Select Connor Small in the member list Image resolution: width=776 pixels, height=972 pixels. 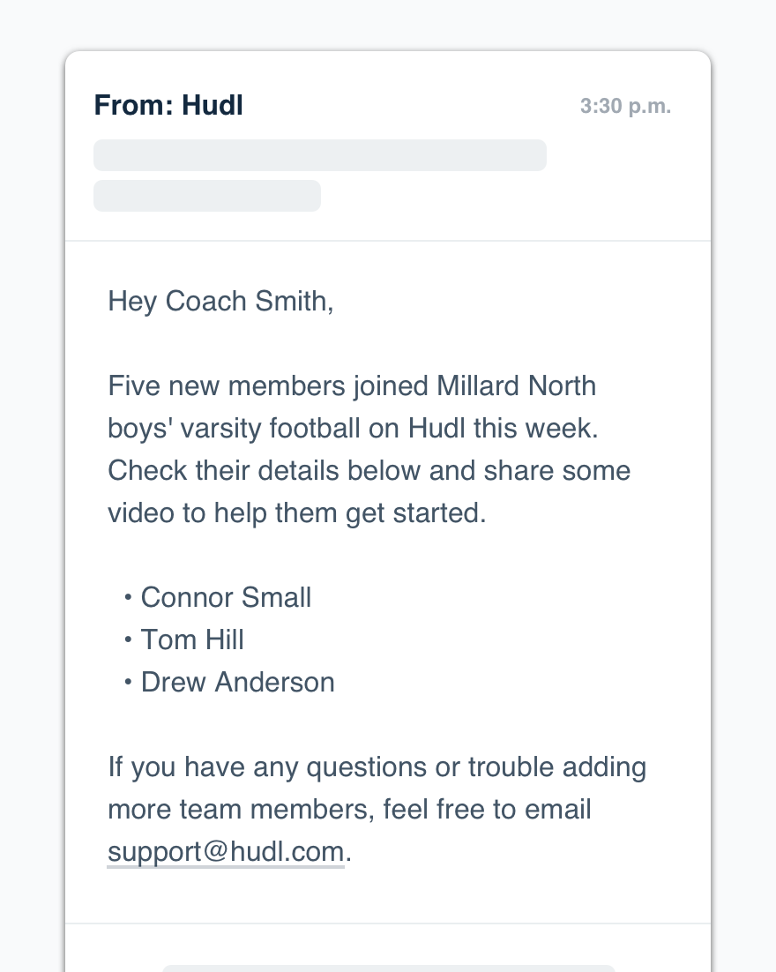(226, 598)
